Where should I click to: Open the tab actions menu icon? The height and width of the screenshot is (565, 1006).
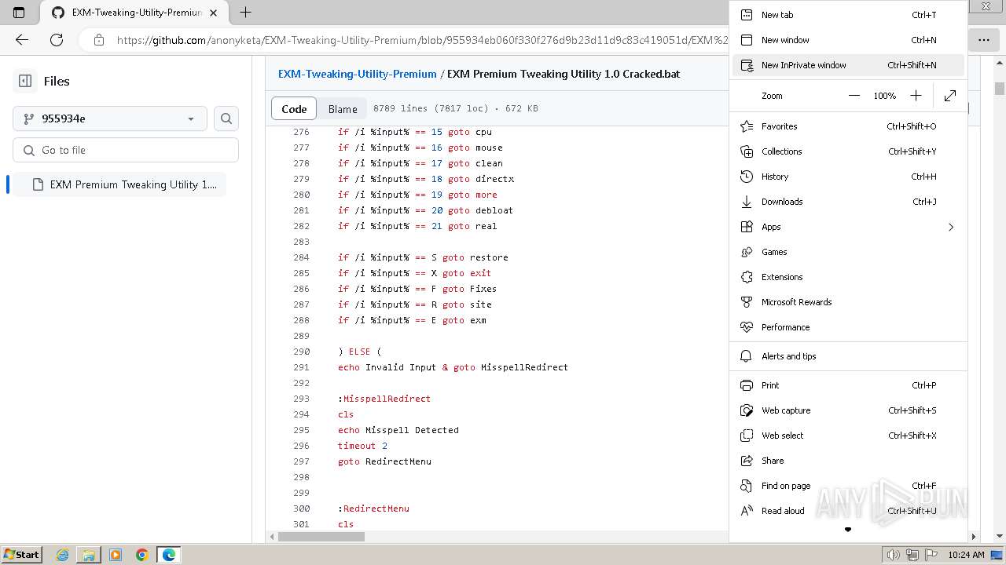click(x=19, y=13)
